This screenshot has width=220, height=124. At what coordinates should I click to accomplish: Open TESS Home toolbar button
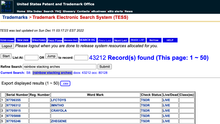(x=7, y=40)
